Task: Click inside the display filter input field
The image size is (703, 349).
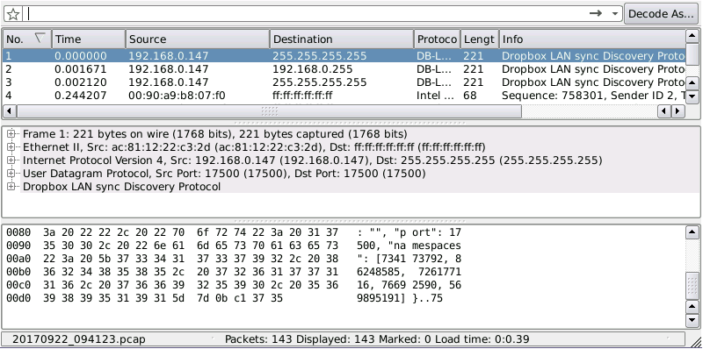Action: pos(305,14)
